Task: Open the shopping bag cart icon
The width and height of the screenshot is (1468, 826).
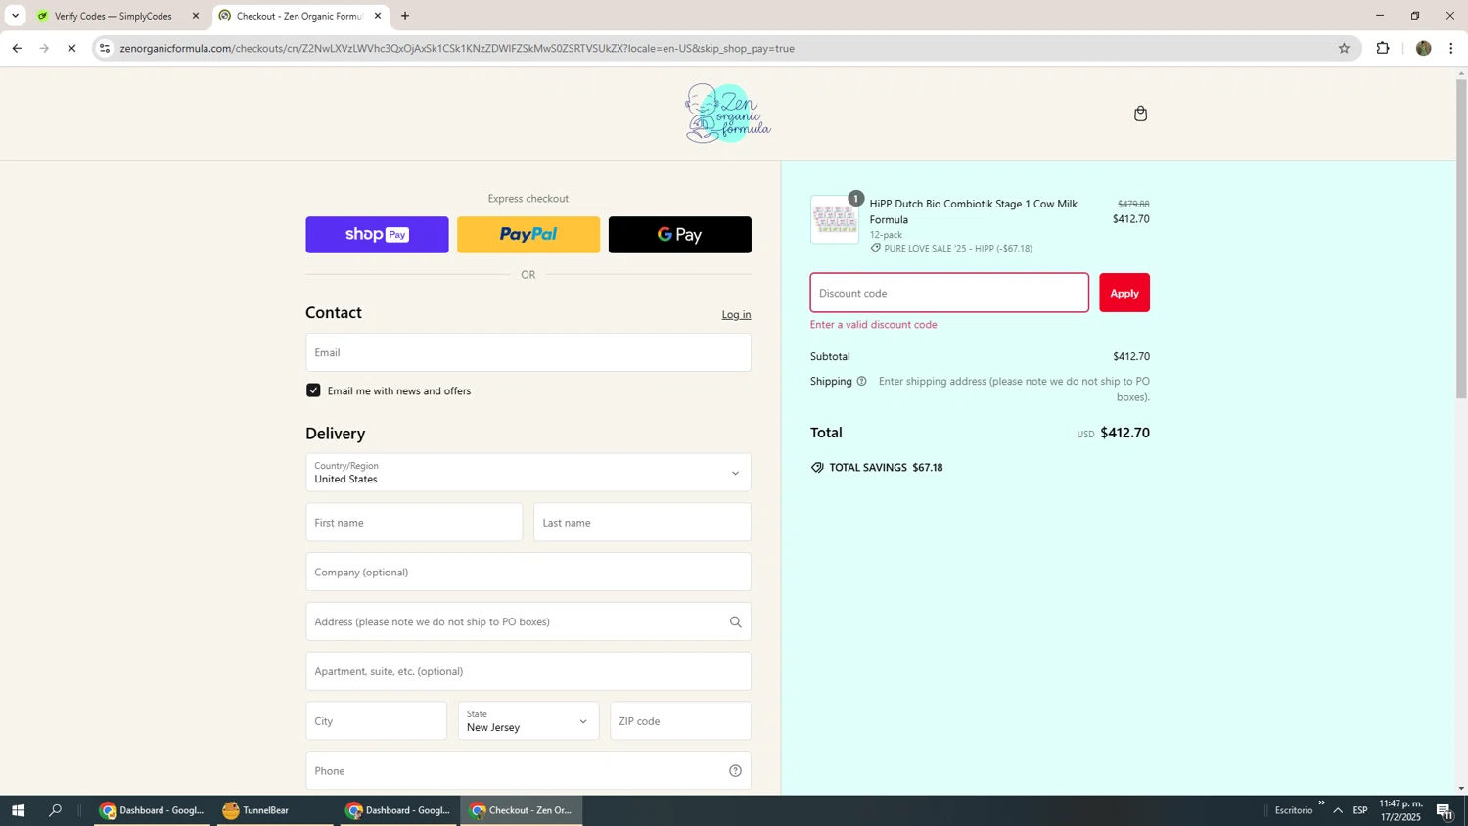Action: [x=1140, y=114]
